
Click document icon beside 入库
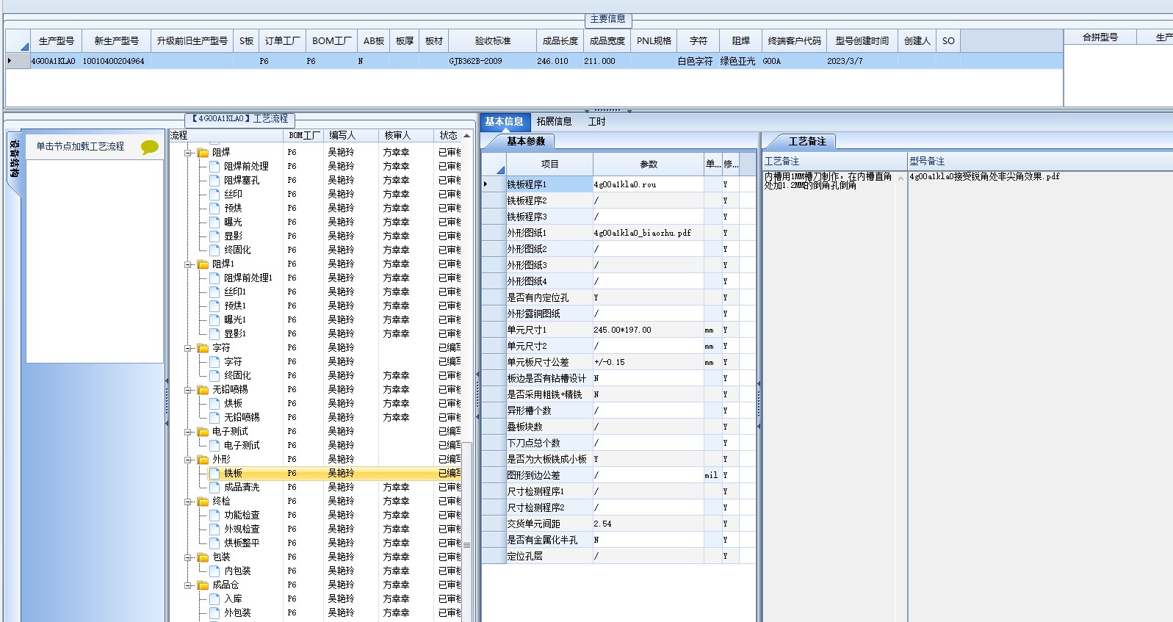(x=214, y=599)
